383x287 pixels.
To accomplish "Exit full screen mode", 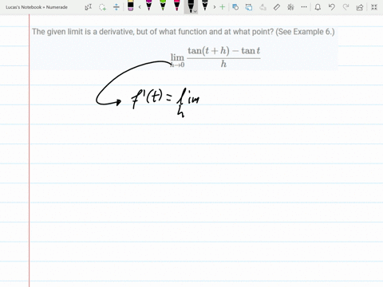I will click(374, 7).
